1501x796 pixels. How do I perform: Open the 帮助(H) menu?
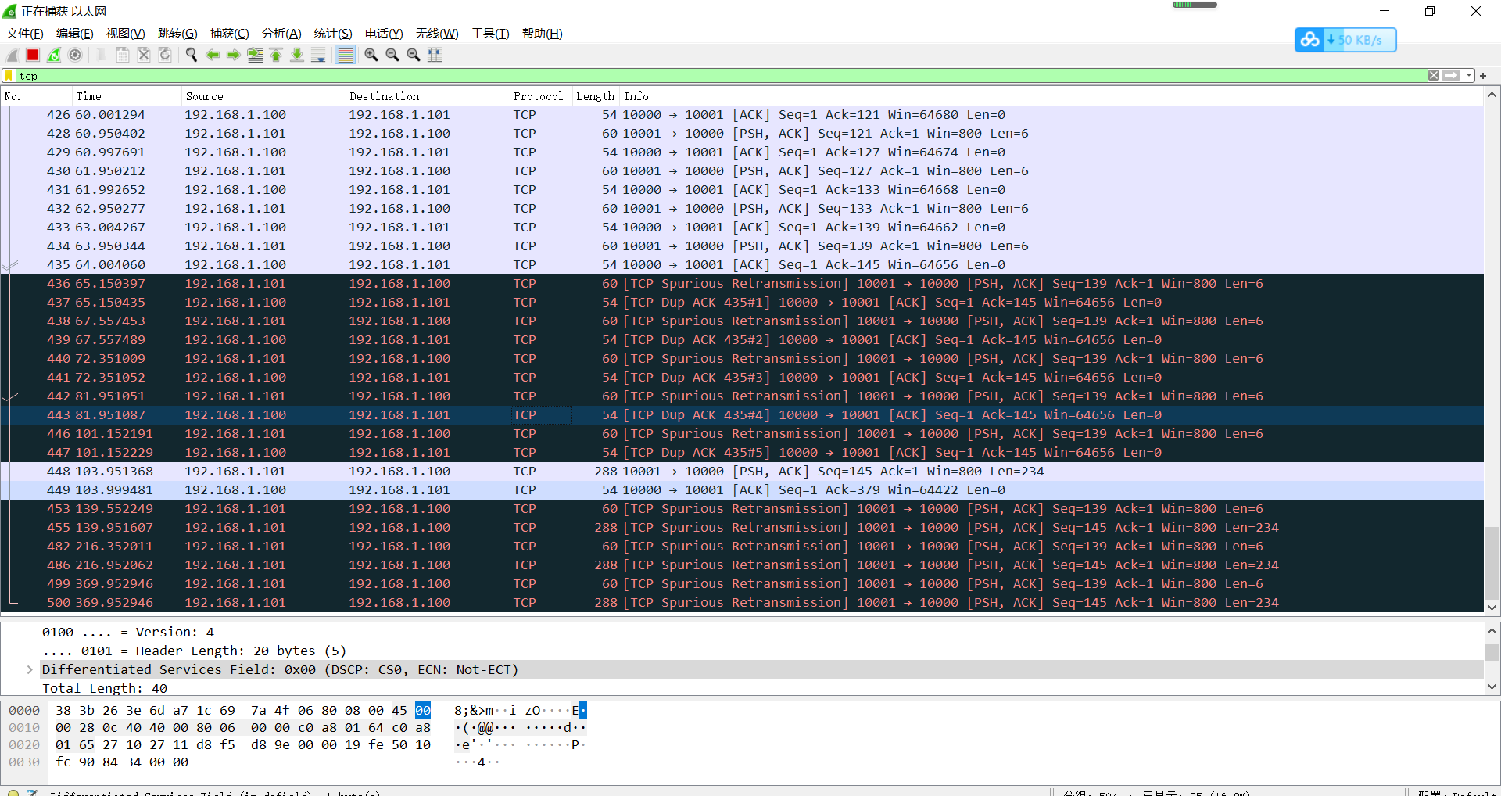[x=543, y=34]
